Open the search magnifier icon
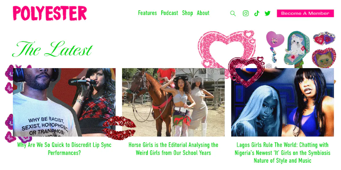 233,14
